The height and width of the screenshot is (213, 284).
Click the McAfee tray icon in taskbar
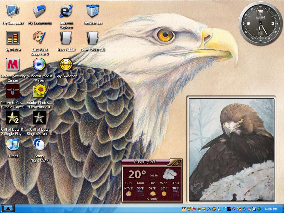tap(194, 209)
